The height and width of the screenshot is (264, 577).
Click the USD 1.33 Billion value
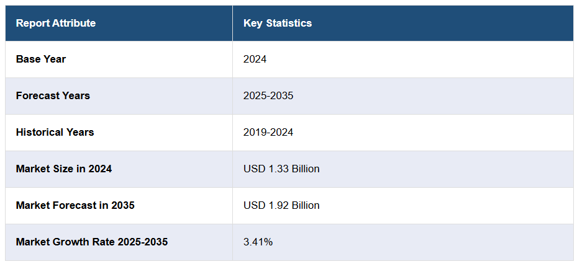281,169
